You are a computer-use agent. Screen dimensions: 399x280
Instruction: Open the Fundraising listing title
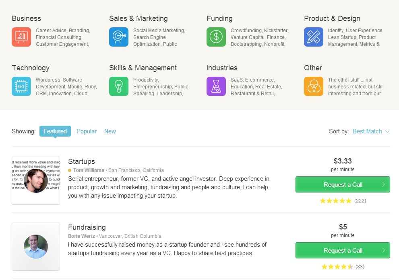tap(87, 227)
